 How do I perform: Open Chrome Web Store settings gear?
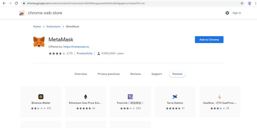[227, 13]
